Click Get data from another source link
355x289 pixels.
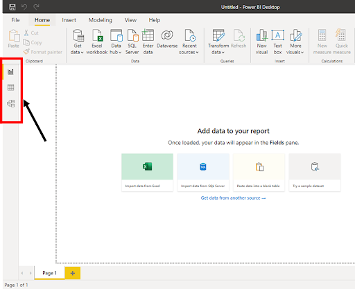[x=233, y=198]
